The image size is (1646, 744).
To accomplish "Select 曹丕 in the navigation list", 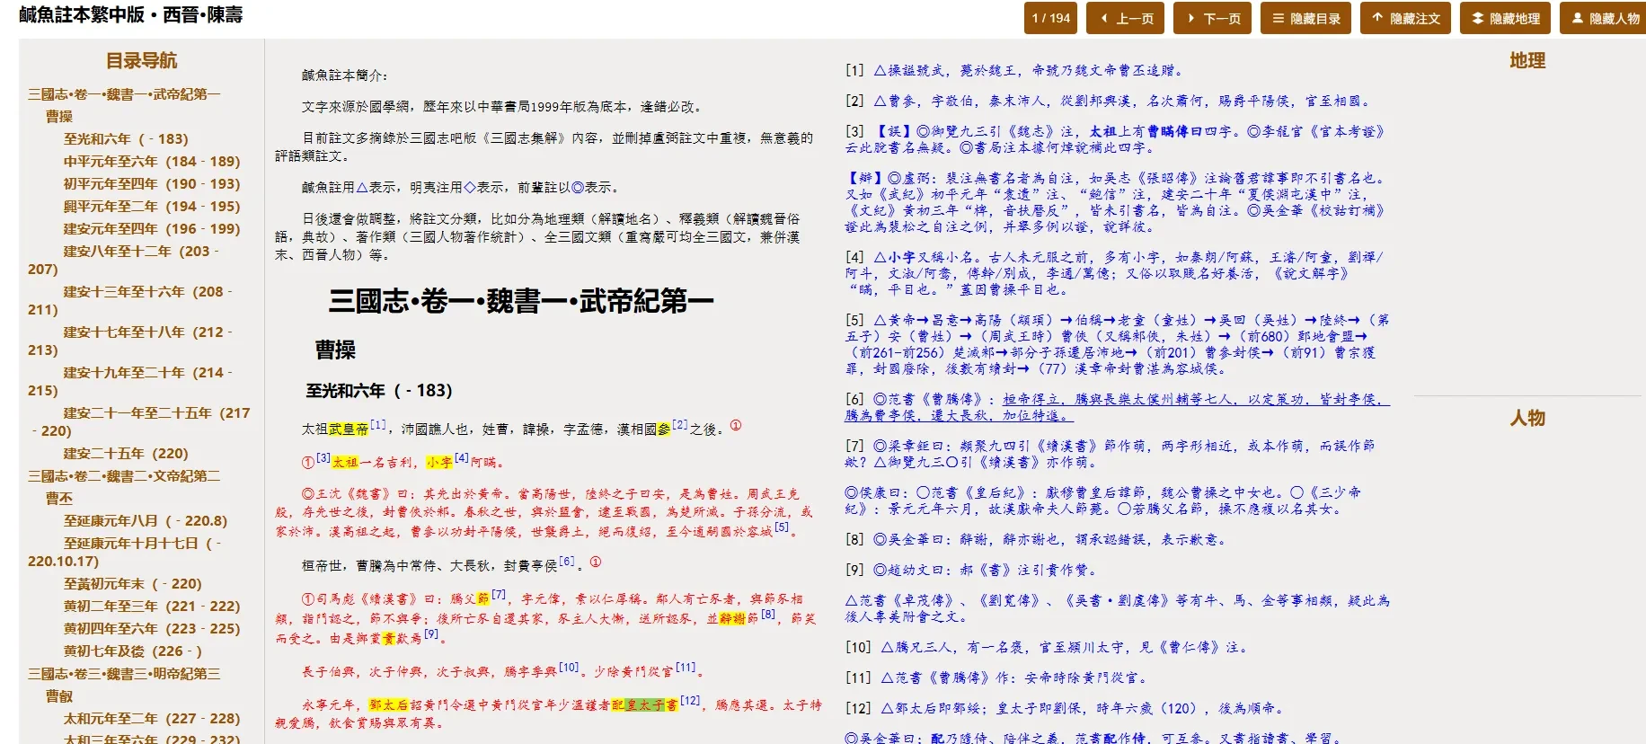I will pyautogui.click(x=59, y=499).
